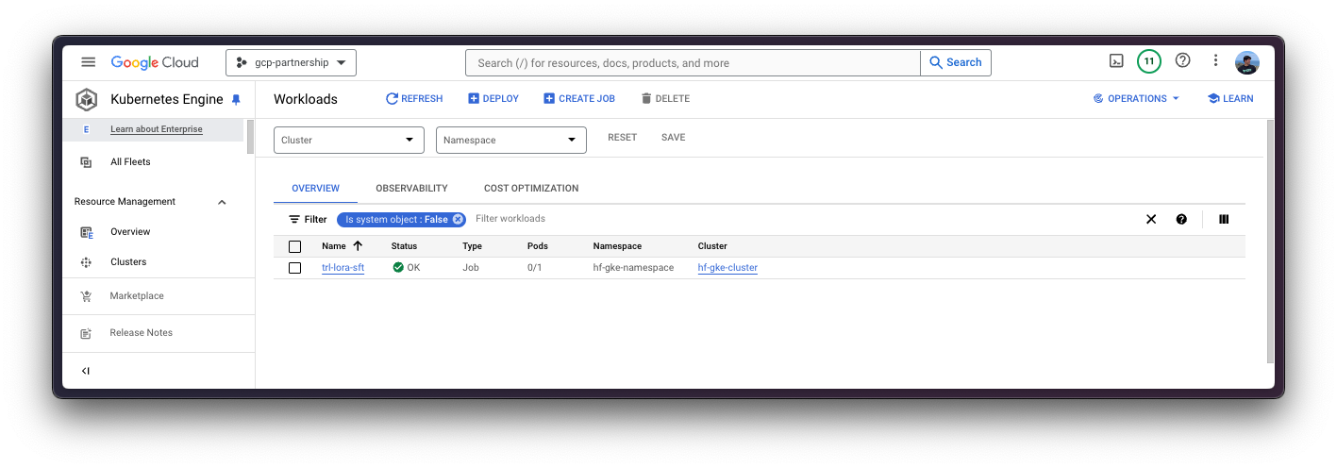
Task: Select the trl-lora-sft row checkbox
Action: pyautogui.click(x=294, y=268)
